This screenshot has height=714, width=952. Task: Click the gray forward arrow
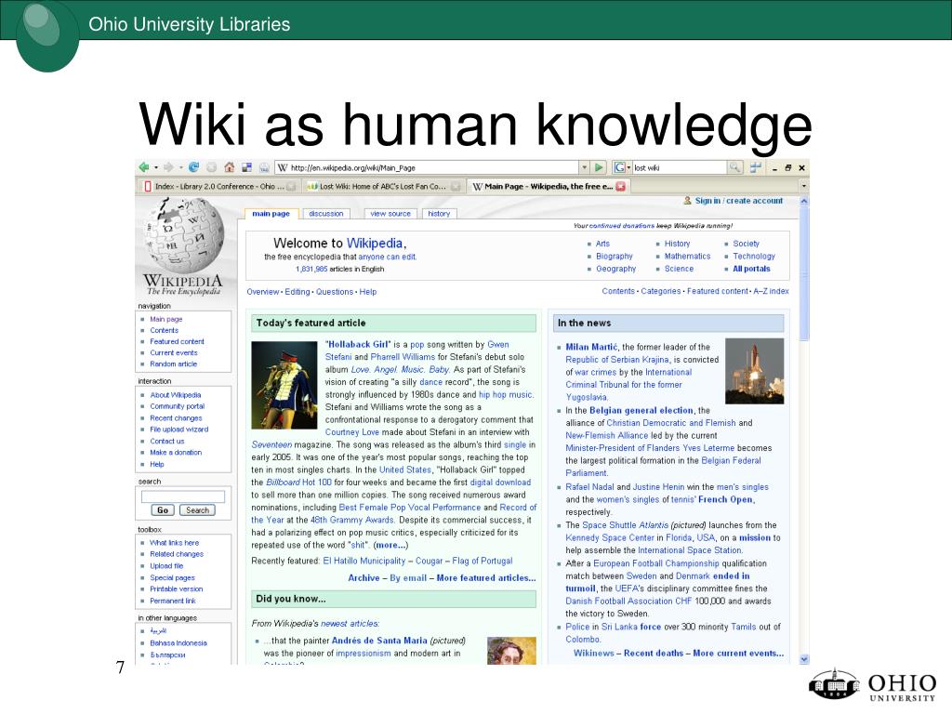click(168, 167)
